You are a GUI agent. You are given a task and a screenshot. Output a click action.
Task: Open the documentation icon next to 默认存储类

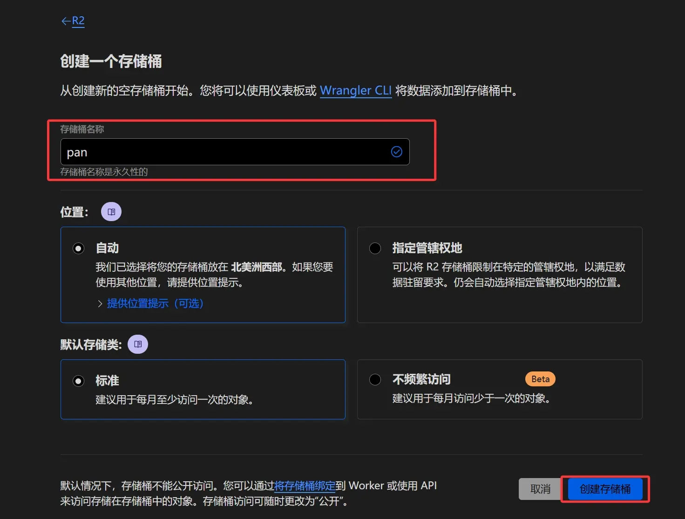137,344
